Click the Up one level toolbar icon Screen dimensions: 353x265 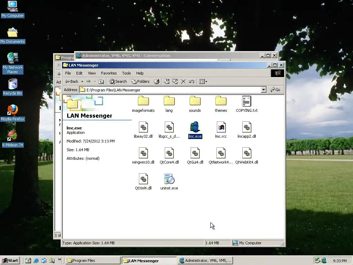coord(101,81)
